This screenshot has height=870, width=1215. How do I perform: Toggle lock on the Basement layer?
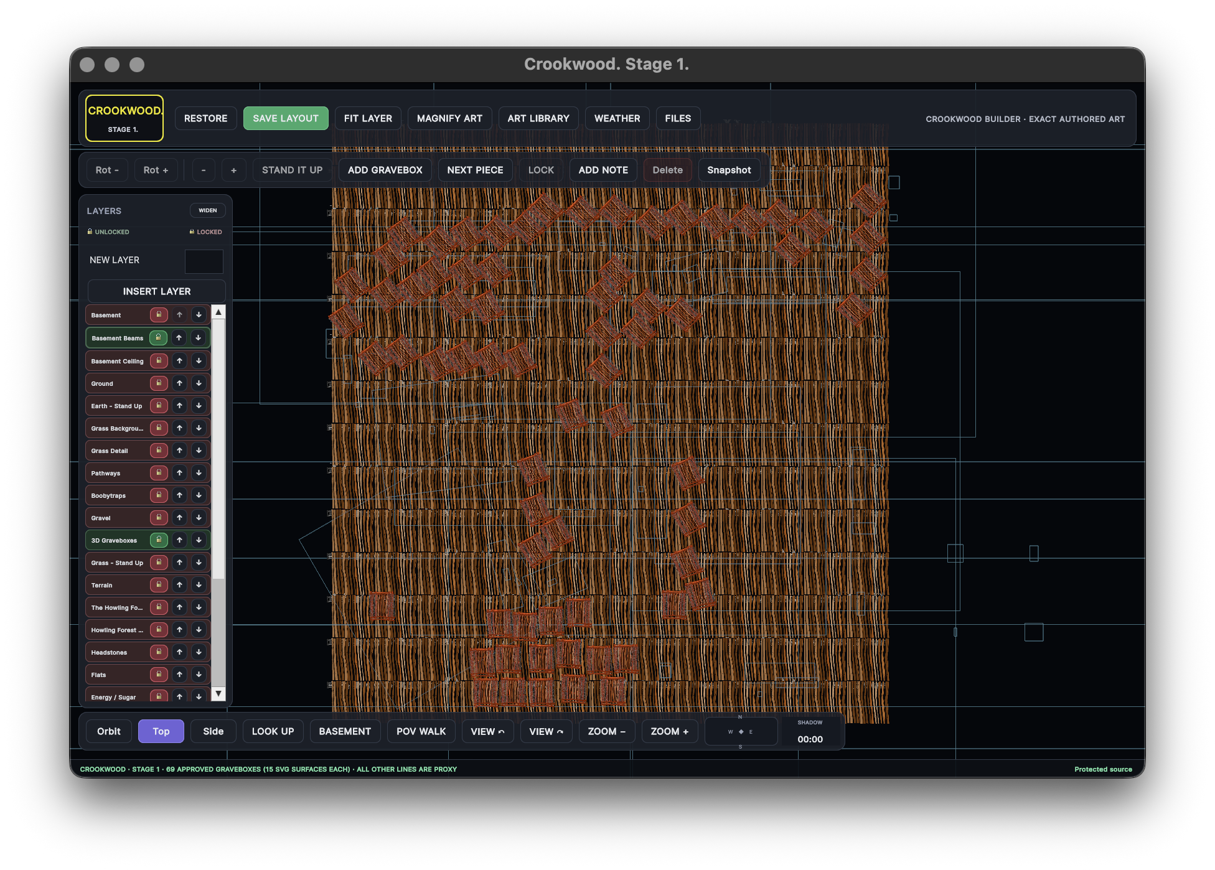(x=159, y=315)
